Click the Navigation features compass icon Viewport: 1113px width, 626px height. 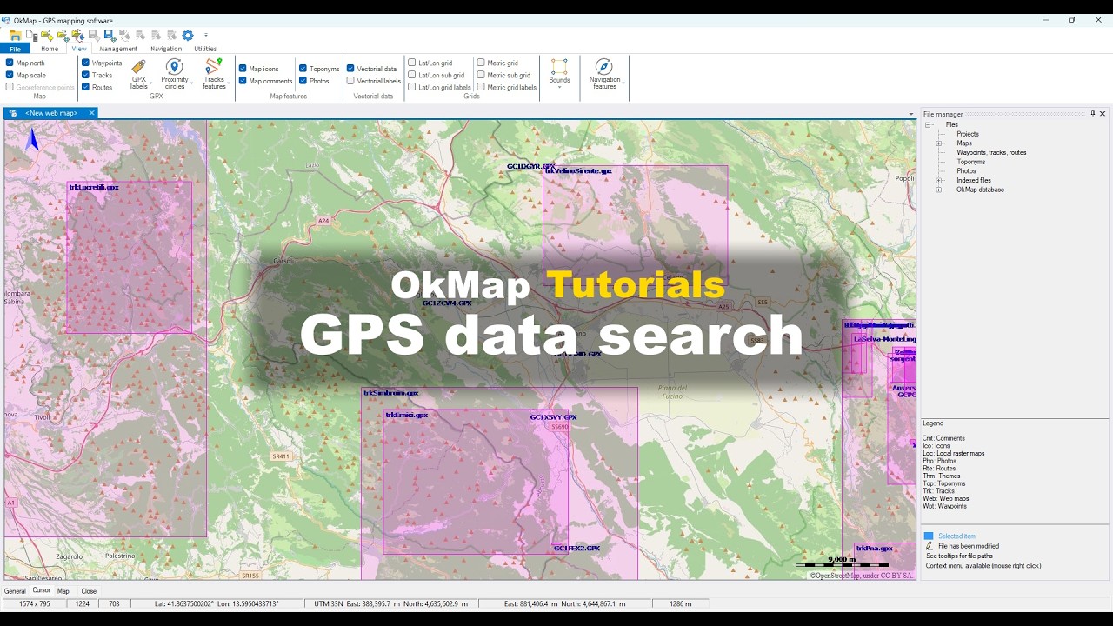pos(604,67)
